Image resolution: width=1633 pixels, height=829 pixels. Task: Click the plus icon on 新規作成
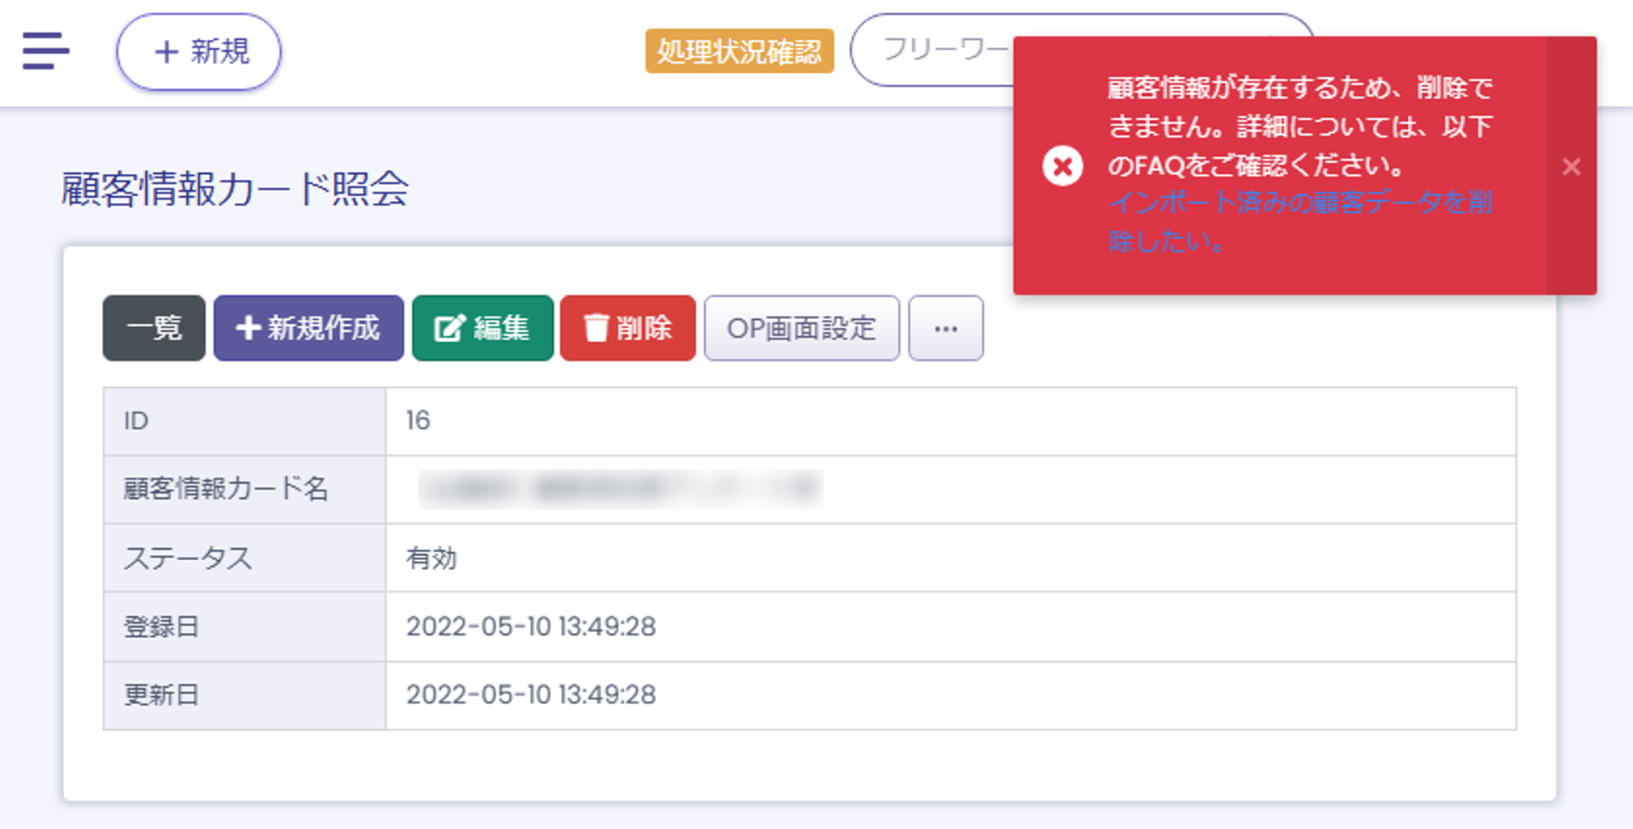247,328
